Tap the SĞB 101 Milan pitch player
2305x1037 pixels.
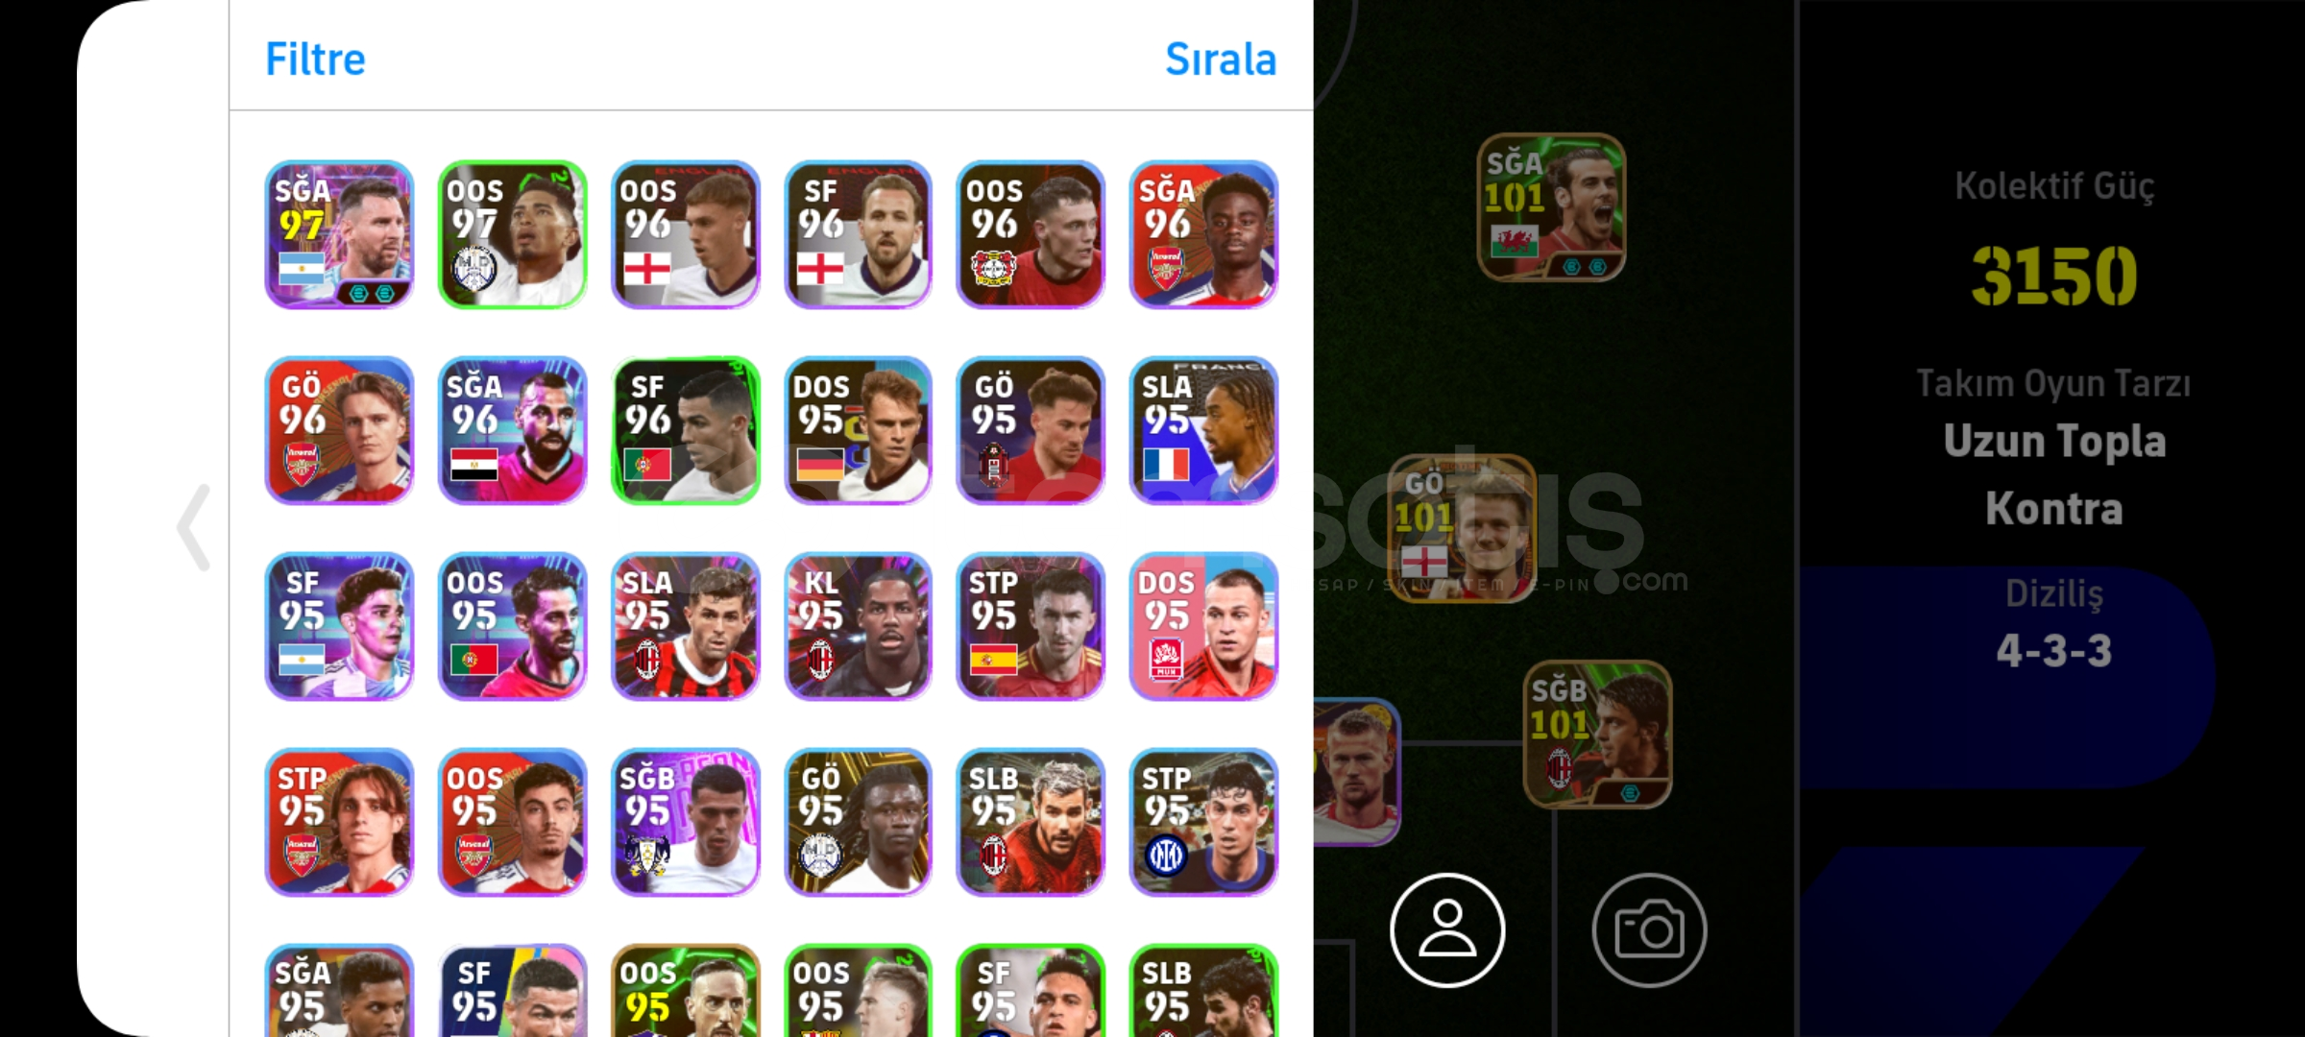[x=1597, y=734]
